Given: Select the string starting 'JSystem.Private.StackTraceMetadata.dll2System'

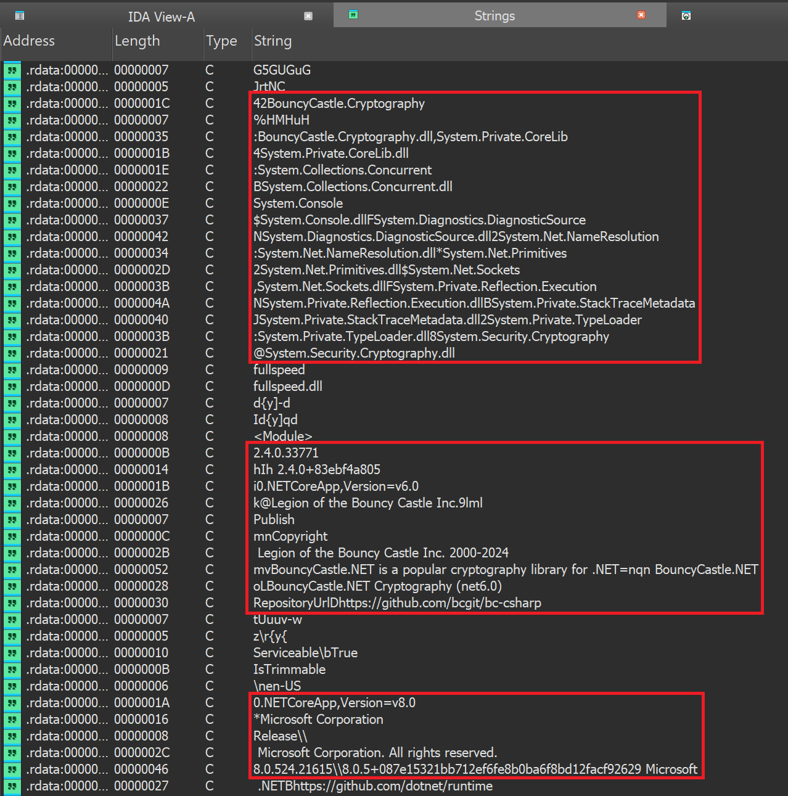Looking at the screenshot, I should (x=448, y=320).
